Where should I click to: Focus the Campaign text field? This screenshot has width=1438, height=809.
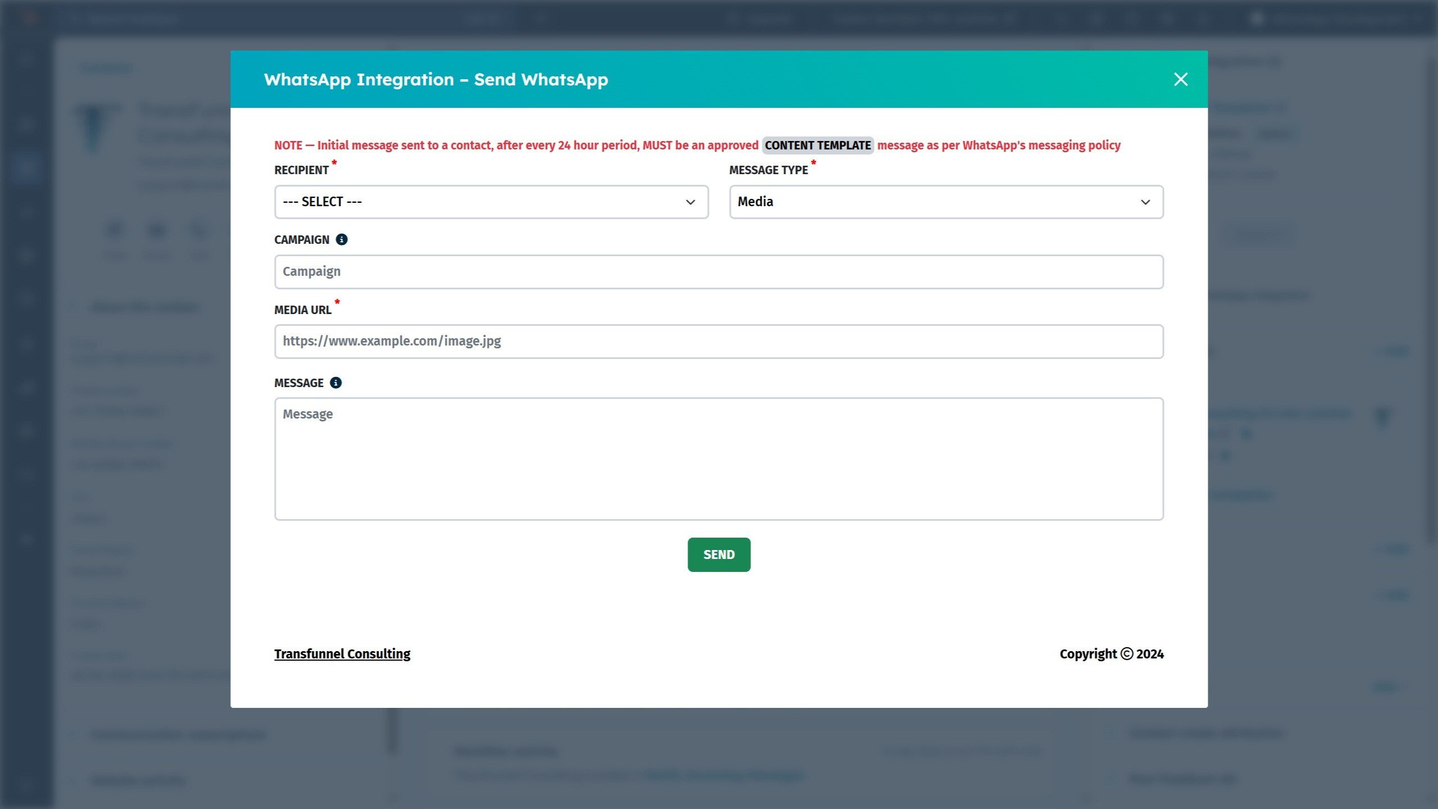tap(718, 272)
